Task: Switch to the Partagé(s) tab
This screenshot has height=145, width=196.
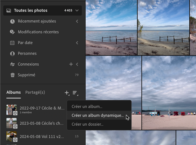Action: coord(35,92)
